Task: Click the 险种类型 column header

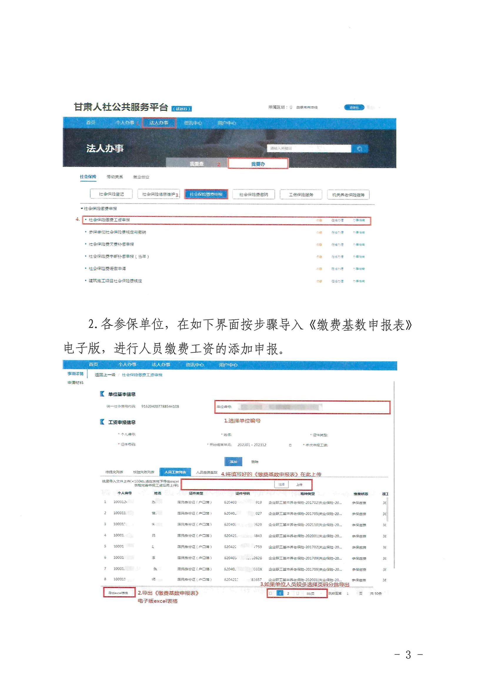Action: coord(307,493)
